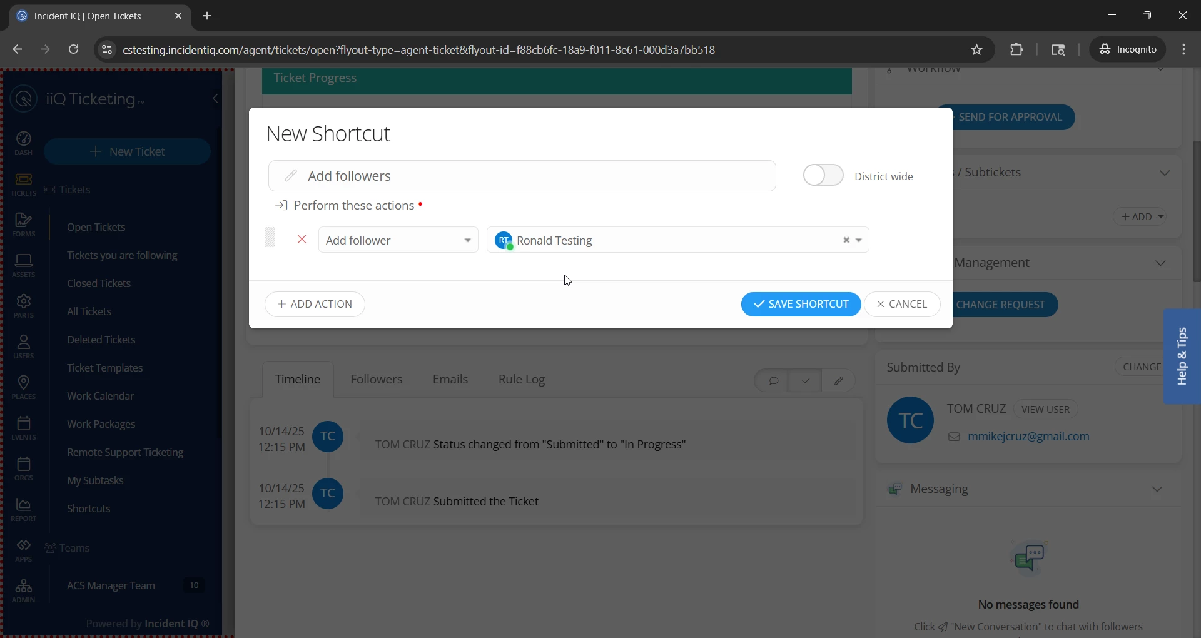
Task: Click the timeline comment bubble icon
Action: click(x=773, y=380)
